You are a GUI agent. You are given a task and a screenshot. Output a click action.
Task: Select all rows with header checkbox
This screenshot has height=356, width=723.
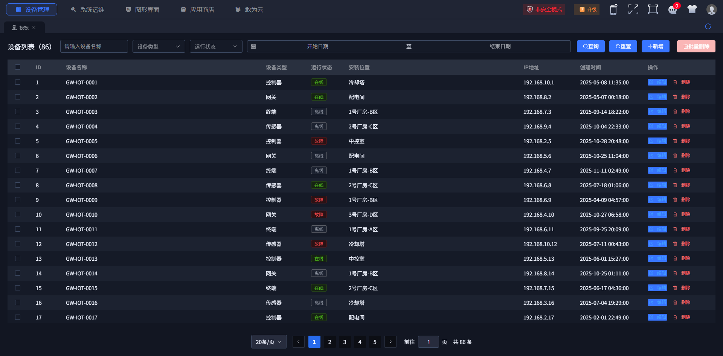pyautogui.click(x=18, y=67)
